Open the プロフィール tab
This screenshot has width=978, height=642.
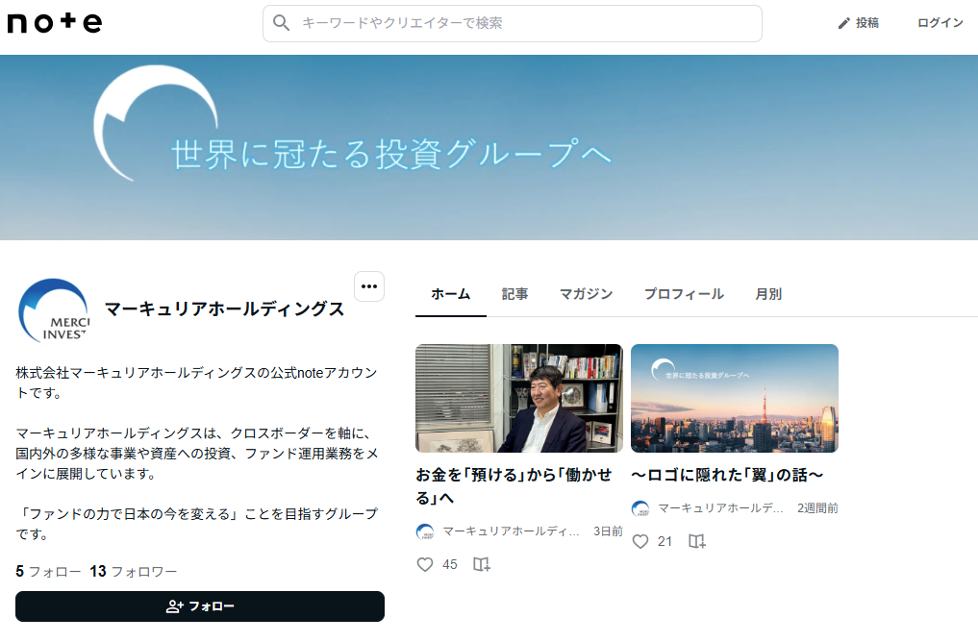(x=684, y=294)
